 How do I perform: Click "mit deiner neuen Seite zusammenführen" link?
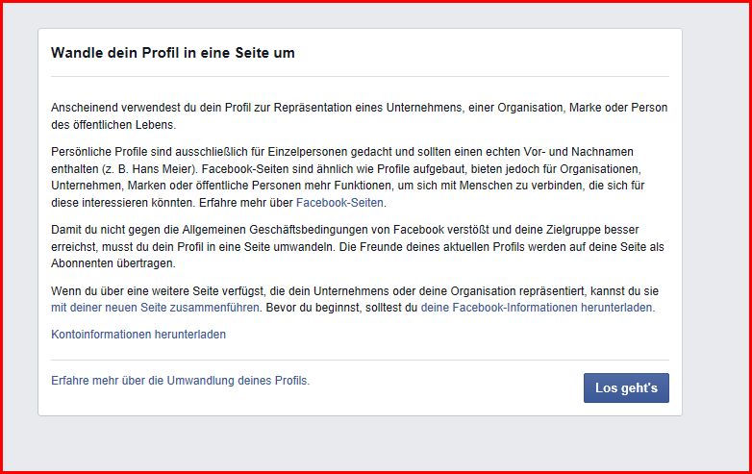(x=155, y=308)
